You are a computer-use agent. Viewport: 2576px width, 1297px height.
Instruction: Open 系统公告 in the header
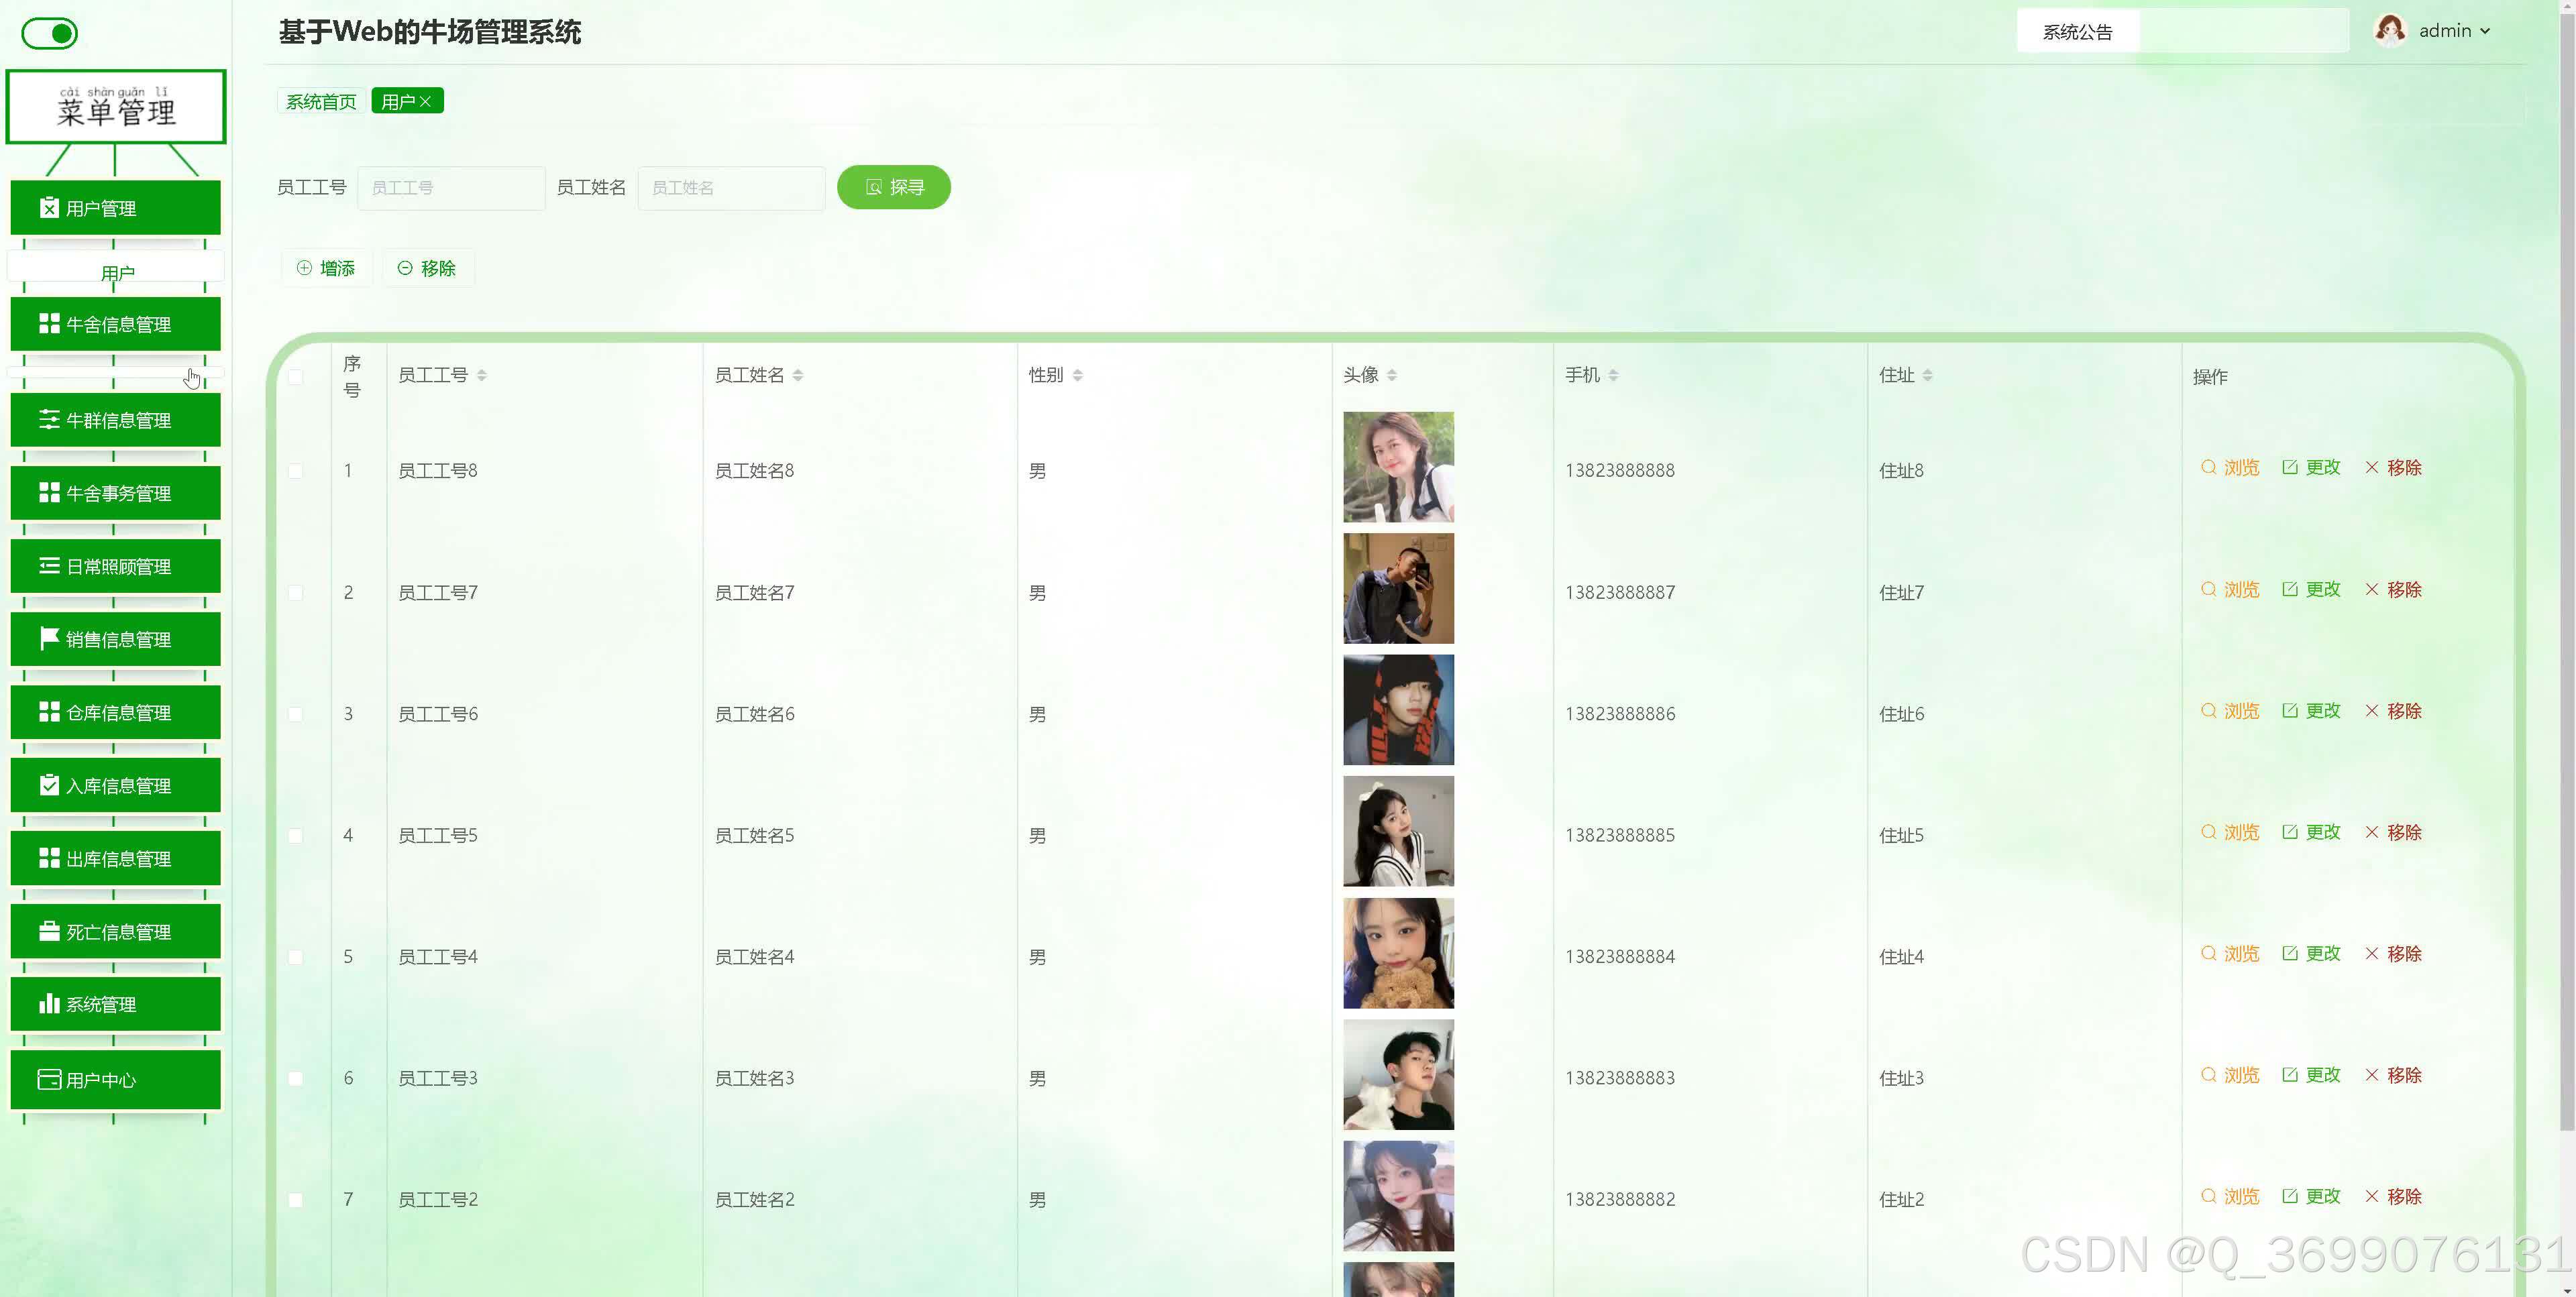(x=2077, y=31)
